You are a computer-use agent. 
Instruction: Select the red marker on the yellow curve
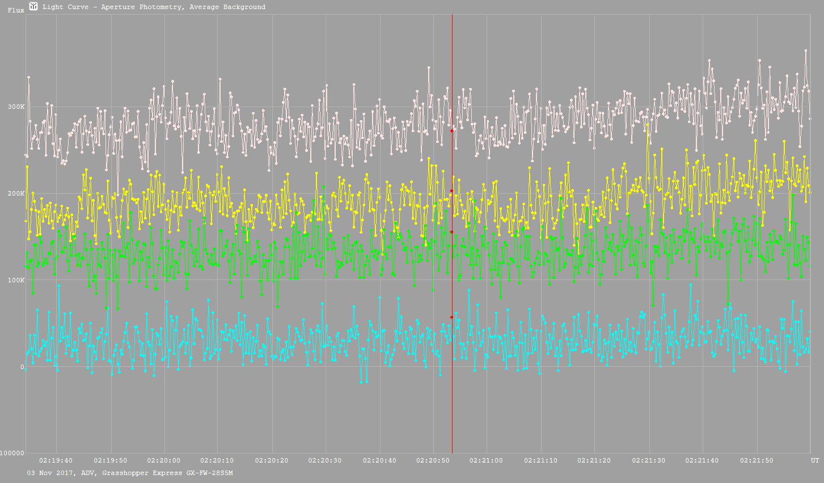pyautogui.click(x=451, y=191)
